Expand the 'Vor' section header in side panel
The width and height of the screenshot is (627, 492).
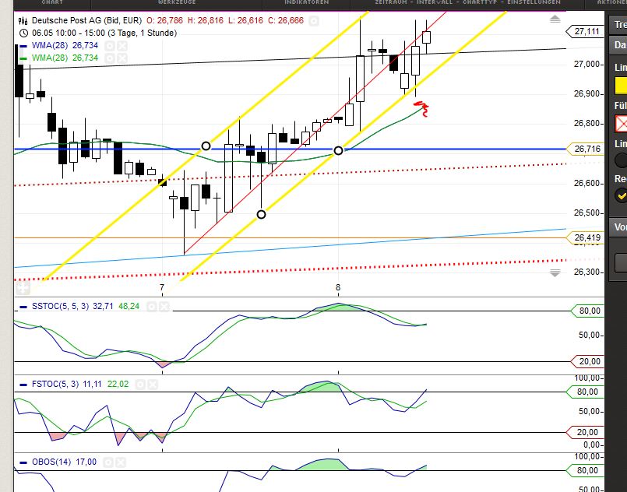click(618, 227)
